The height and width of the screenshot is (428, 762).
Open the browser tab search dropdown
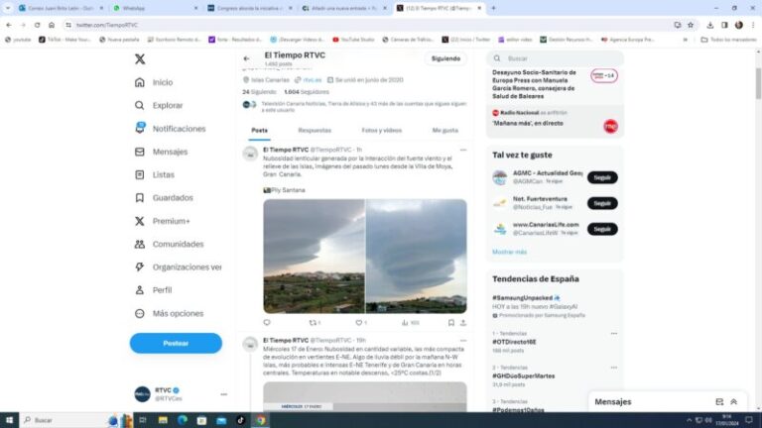[x=7, y=8]
